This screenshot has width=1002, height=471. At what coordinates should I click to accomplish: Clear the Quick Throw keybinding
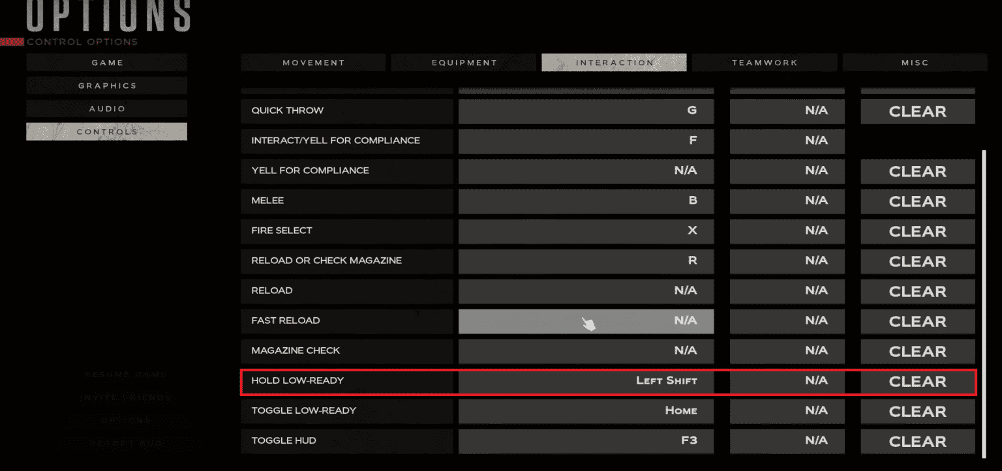[x=917, y=111]
